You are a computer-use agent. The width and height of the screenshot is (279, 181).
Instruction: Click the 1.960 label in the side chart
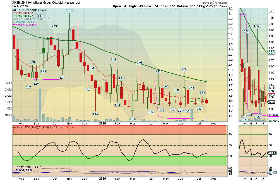[x=257, y=26]
